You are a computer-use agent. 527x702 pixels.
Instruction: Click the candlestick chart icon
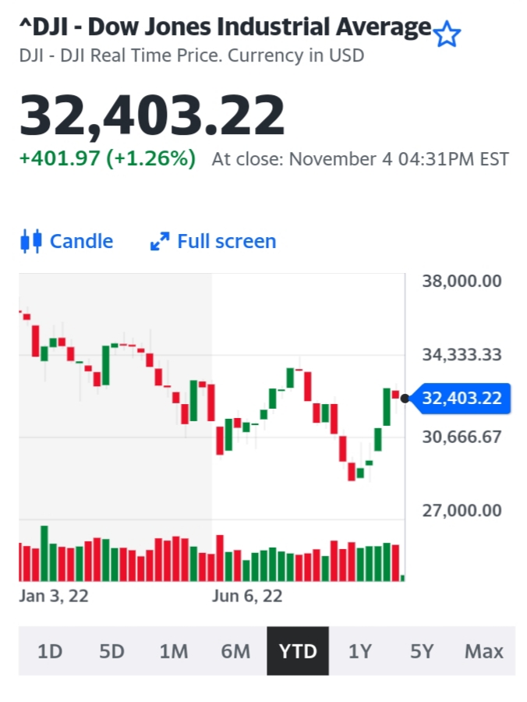click(30, 241)
